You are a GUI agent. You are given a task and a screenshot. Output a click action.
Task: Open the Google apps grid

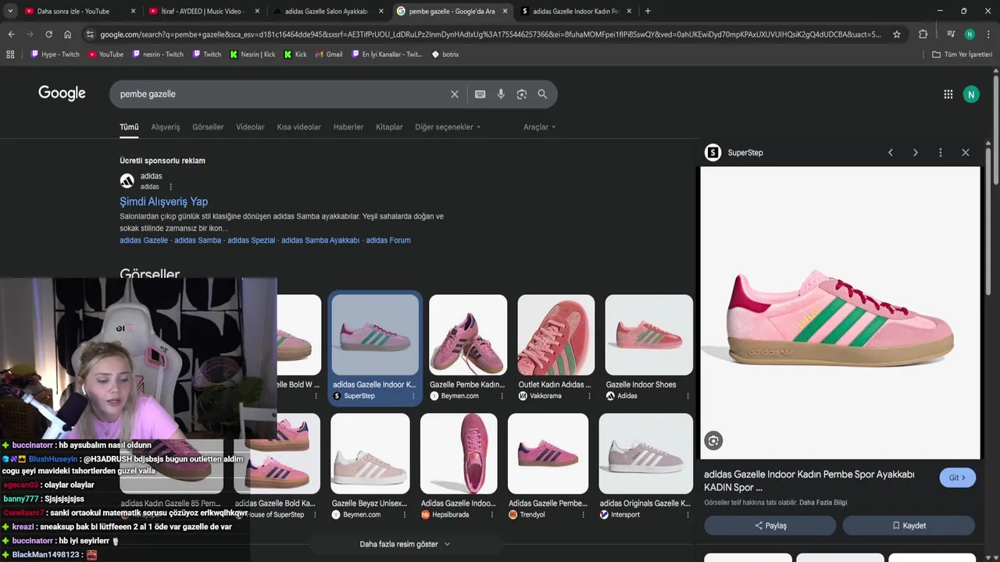(948, 94)
